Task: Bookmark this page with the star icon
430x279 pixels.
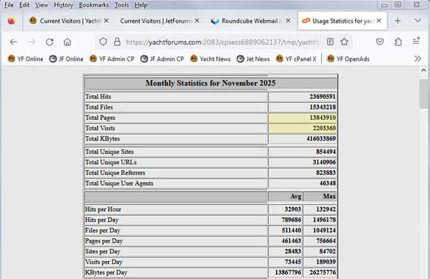Action: coord(345,41)
